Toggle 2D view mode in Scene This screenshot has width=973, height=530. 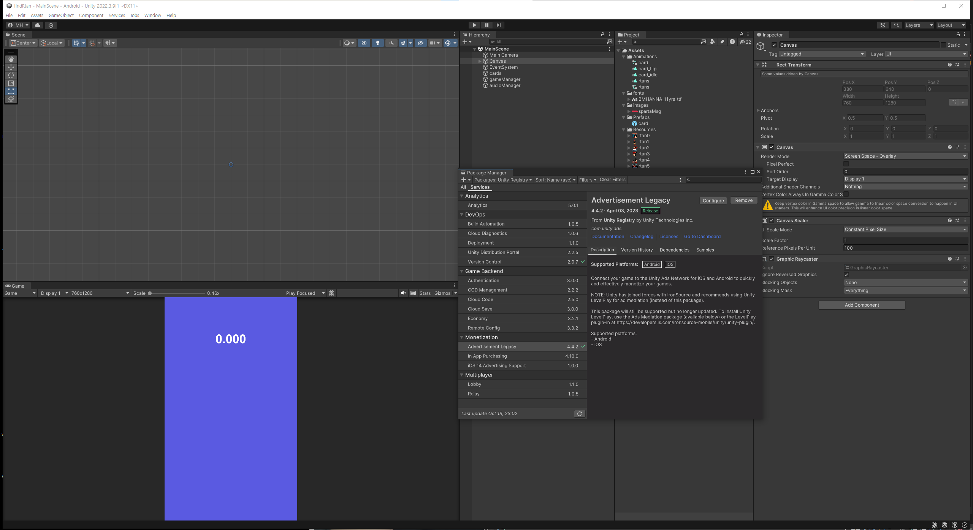coord(364,43)
